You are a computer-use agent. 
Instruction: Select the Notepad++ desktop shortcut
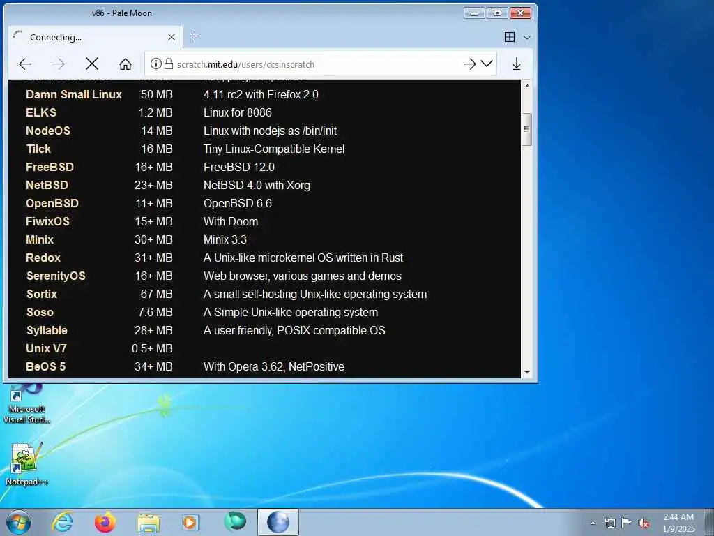click(26, 464)
